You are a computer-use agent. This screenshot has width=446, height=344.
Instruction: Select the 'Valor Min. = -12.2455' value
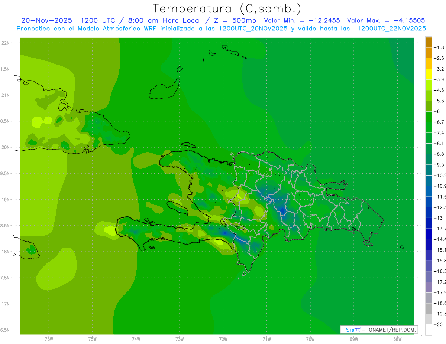point(302,20)
